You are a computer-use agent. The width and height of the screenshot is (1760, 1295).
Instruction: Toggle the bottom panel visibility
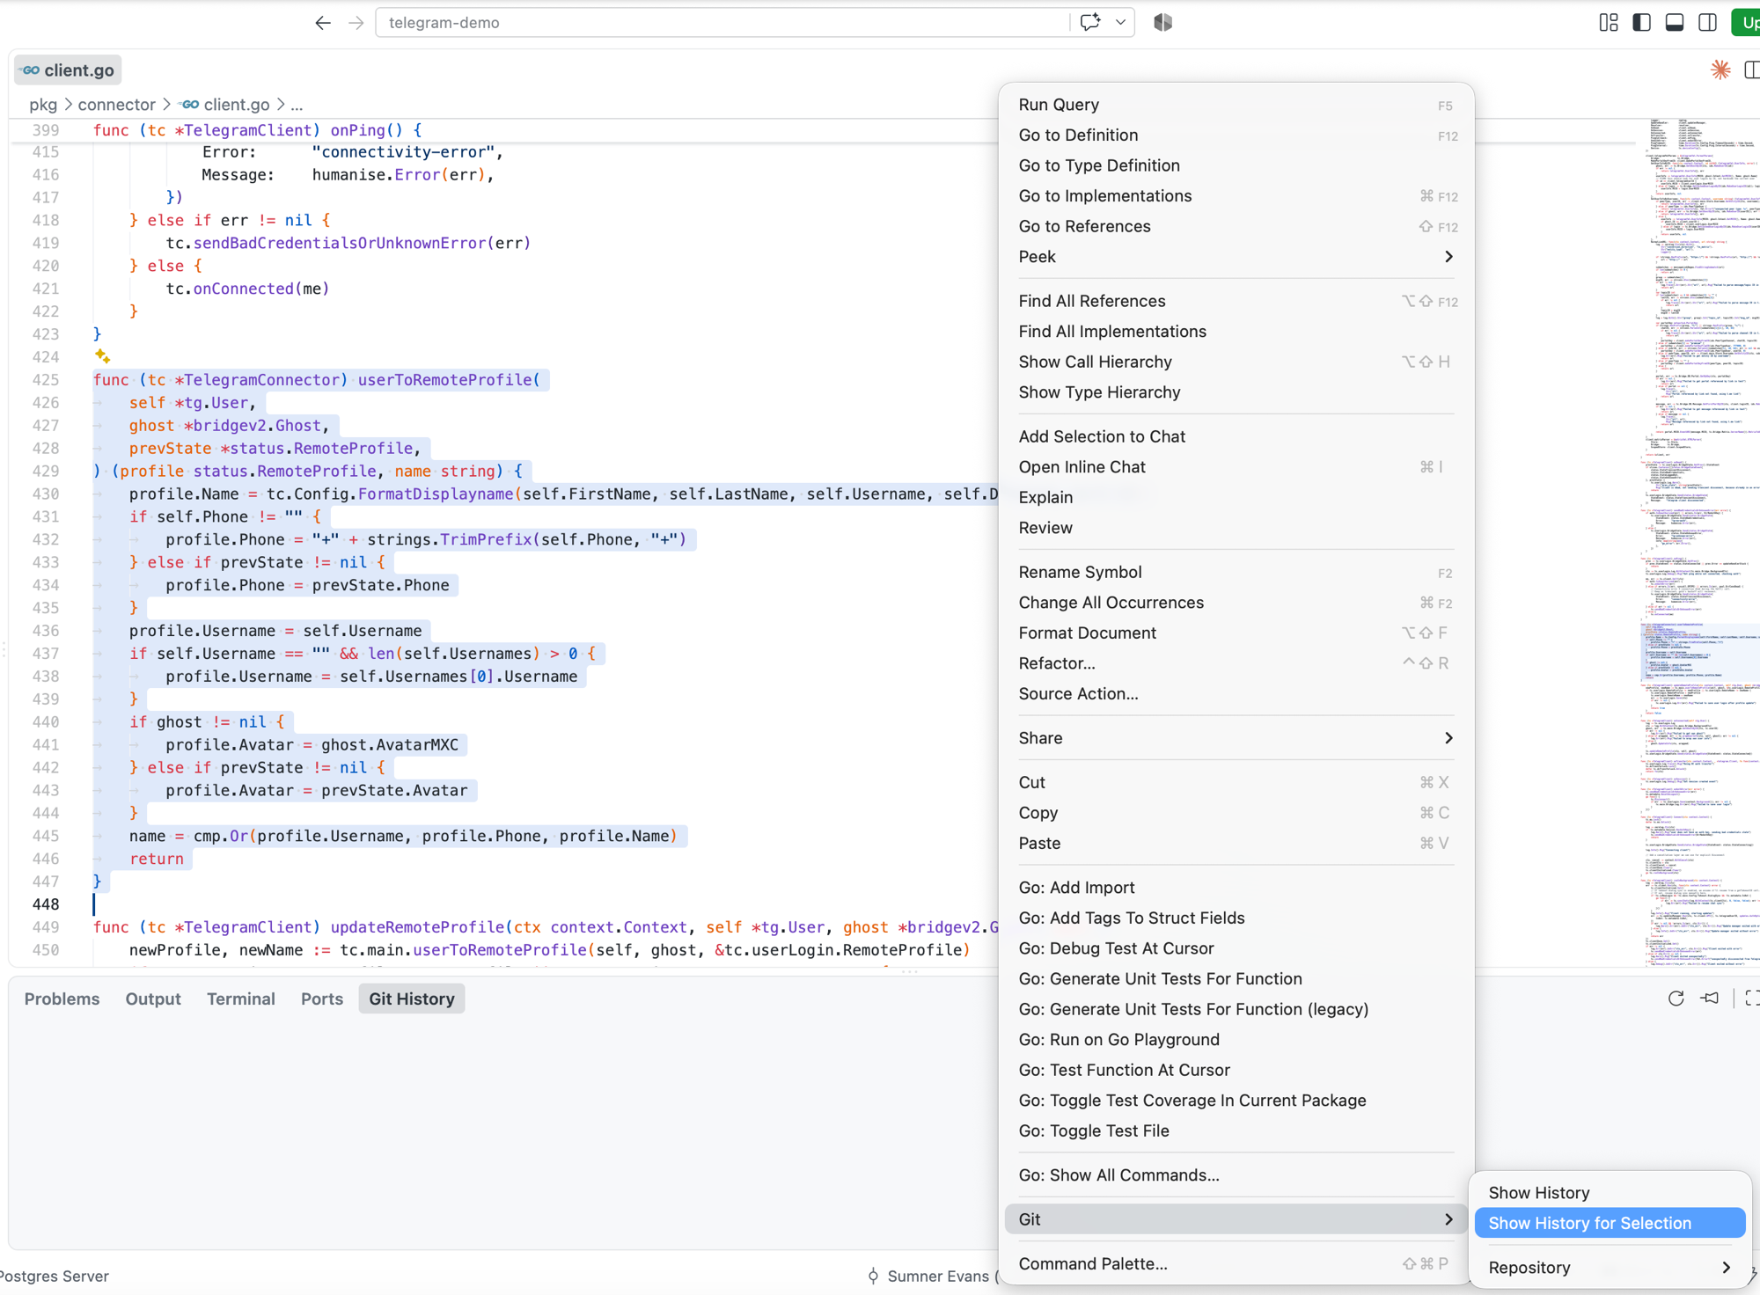click(1675, 23)
